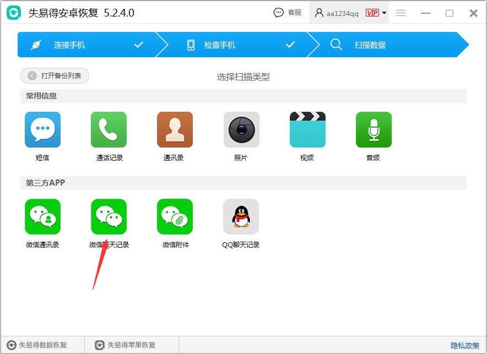Expand the account dropdown arrow

pos(384,13)
